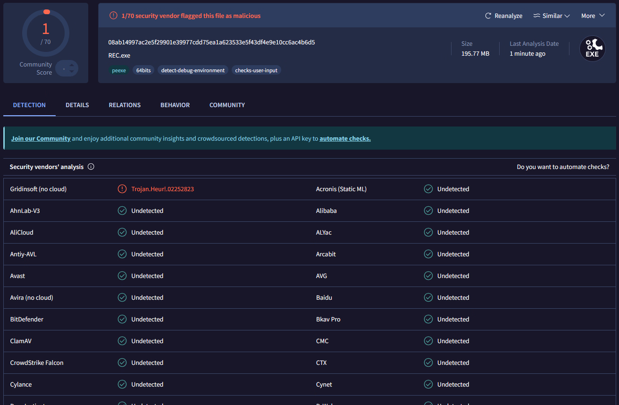Click the checks-user-input tag
Image resolution: width=619 pixels, height=405 pixels.
click(x=256, y=70)
